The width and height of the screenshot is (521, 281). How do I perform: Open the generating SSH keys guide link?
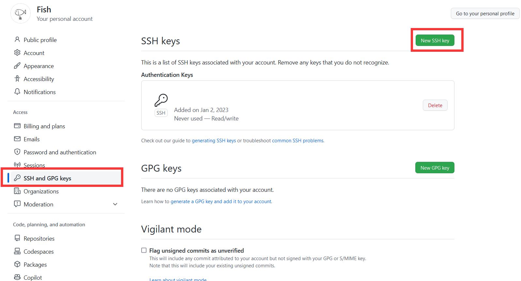click(214, 141)
